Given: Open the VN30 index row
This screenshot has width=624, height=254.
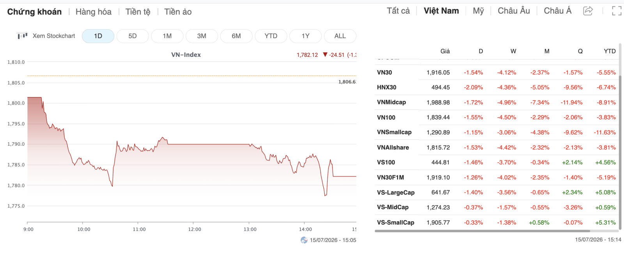Looking at the screenshot, I should pyautogui.click(x=496, y=72).
